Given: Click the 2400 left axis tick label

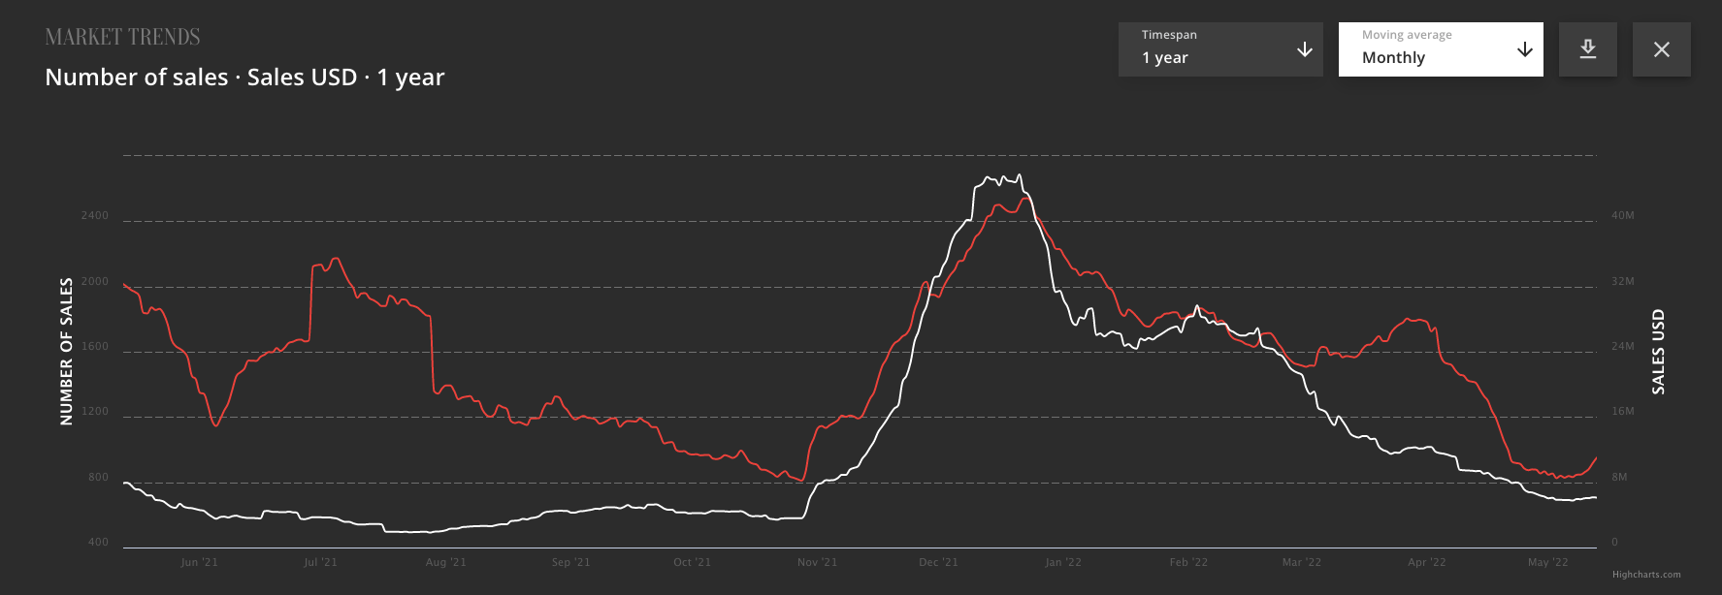Looking at the screenshot, I should coord(95,215).
